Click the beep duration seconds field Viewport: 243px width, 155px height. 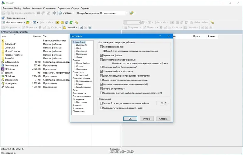160,103
